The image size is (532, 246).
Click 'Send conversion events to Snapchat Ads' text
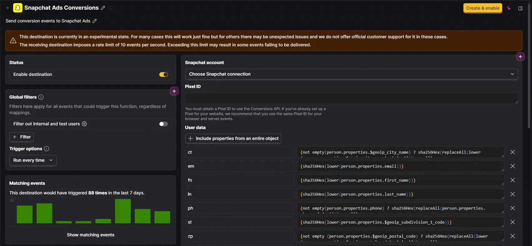point(48,21)
